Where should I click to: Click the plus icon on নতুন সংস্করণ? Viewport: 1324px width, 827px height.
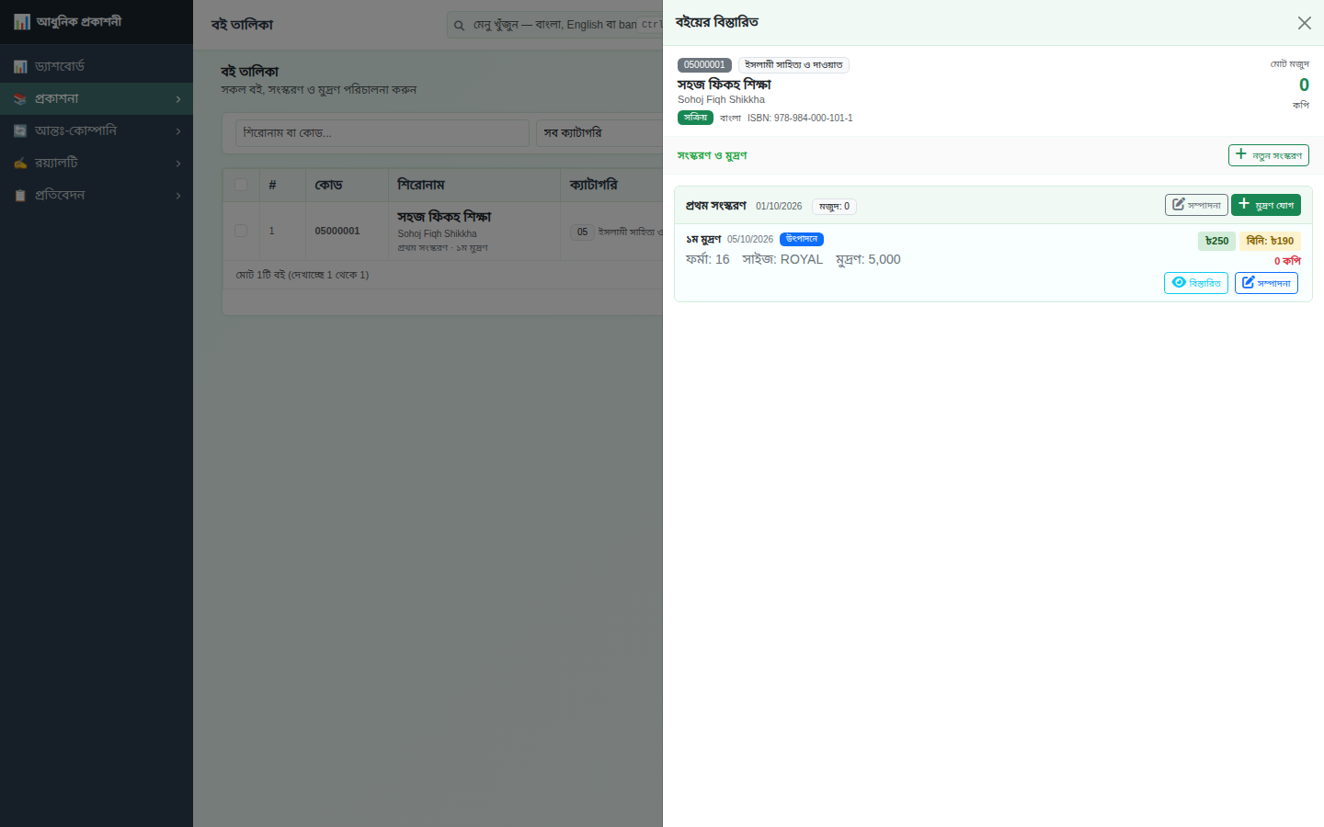coord(1241,154)
